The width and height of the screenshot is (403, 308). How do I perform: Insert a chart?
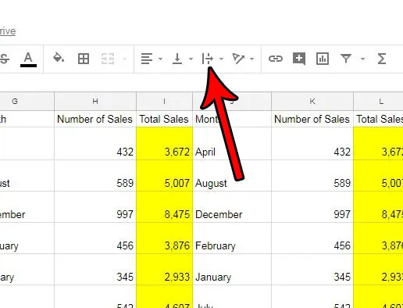point(323,59)
